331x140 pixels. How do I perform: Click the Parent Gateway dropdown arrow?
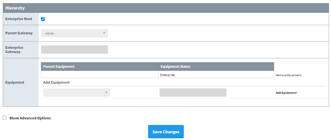(x=104, y=33)
